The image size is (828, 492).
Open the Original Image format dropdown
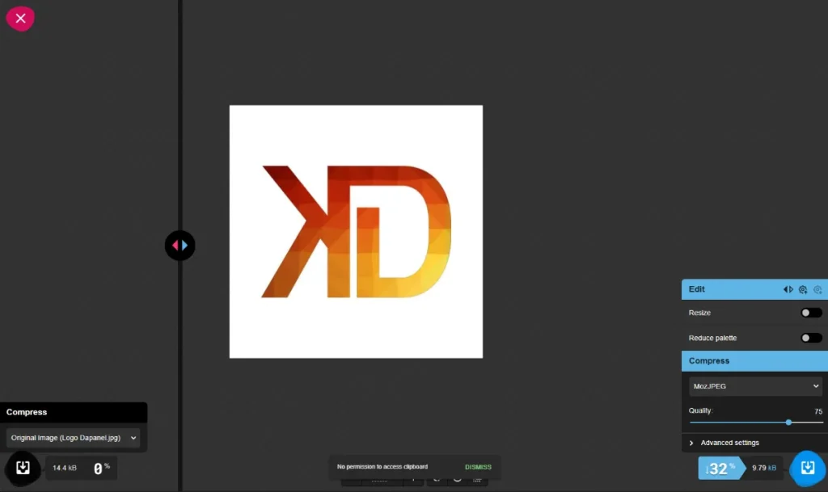[x=74, y=438]
